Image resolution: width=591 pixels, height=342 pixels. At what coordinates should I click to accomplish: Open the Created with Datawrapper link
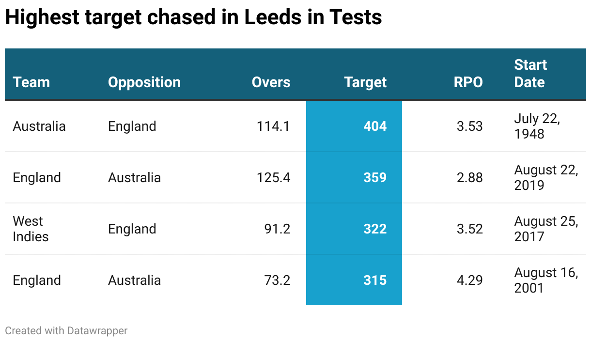[x=66, y=331]
